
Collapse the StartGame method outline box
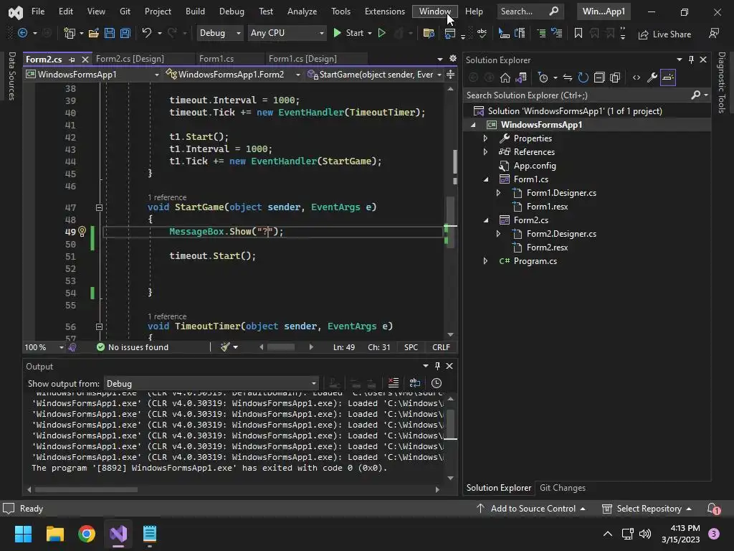(x=99, y=207)
